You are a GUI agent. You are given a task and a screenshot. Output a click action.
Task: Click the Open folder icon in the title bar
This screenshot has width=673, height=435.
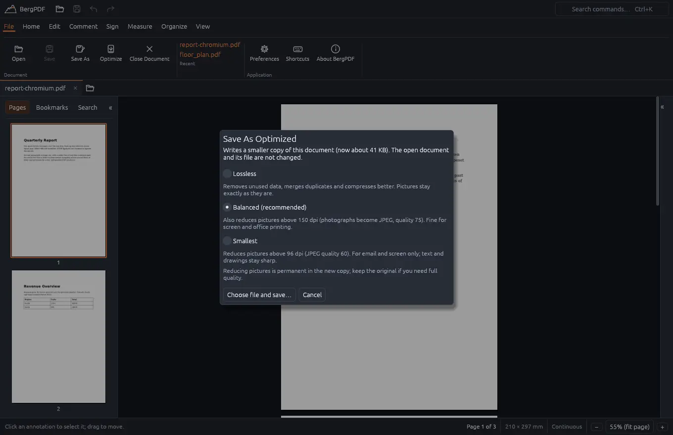pyautogui.click(x=60, y=9)
